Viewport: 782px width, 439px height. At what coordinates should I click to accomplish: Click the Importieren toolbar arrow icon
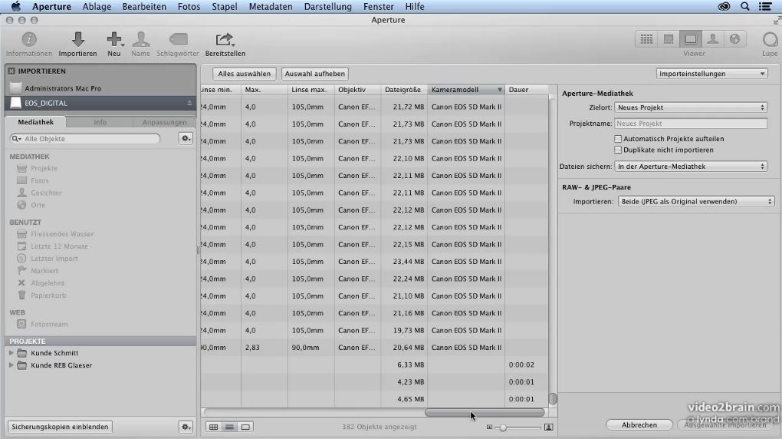tap(77, 39)
